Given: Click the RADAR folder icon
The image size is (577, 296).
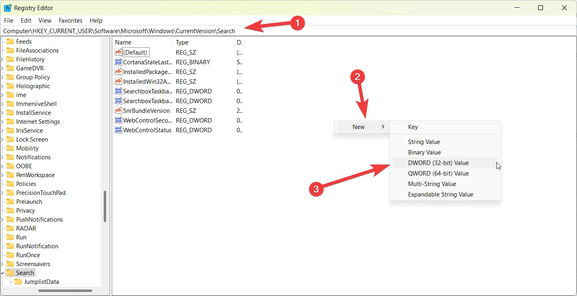Looking at the screenshot, I should tap(10, 228).
